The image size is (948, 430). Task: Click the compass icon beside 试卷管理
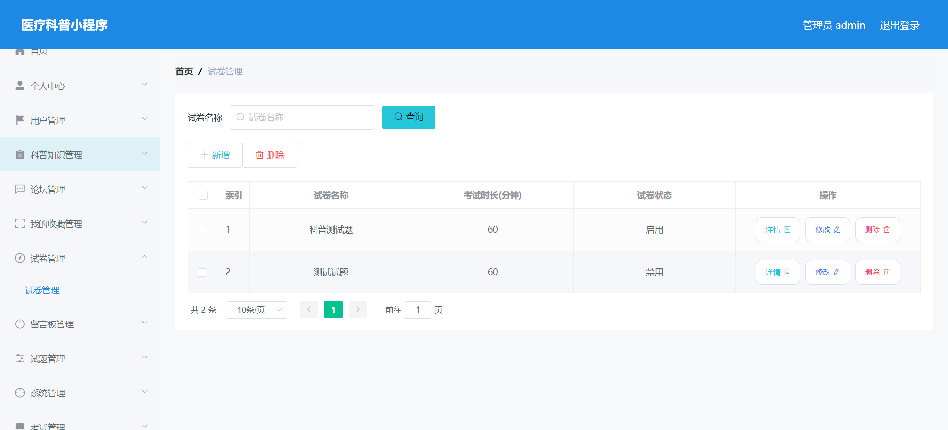(20, 258)
